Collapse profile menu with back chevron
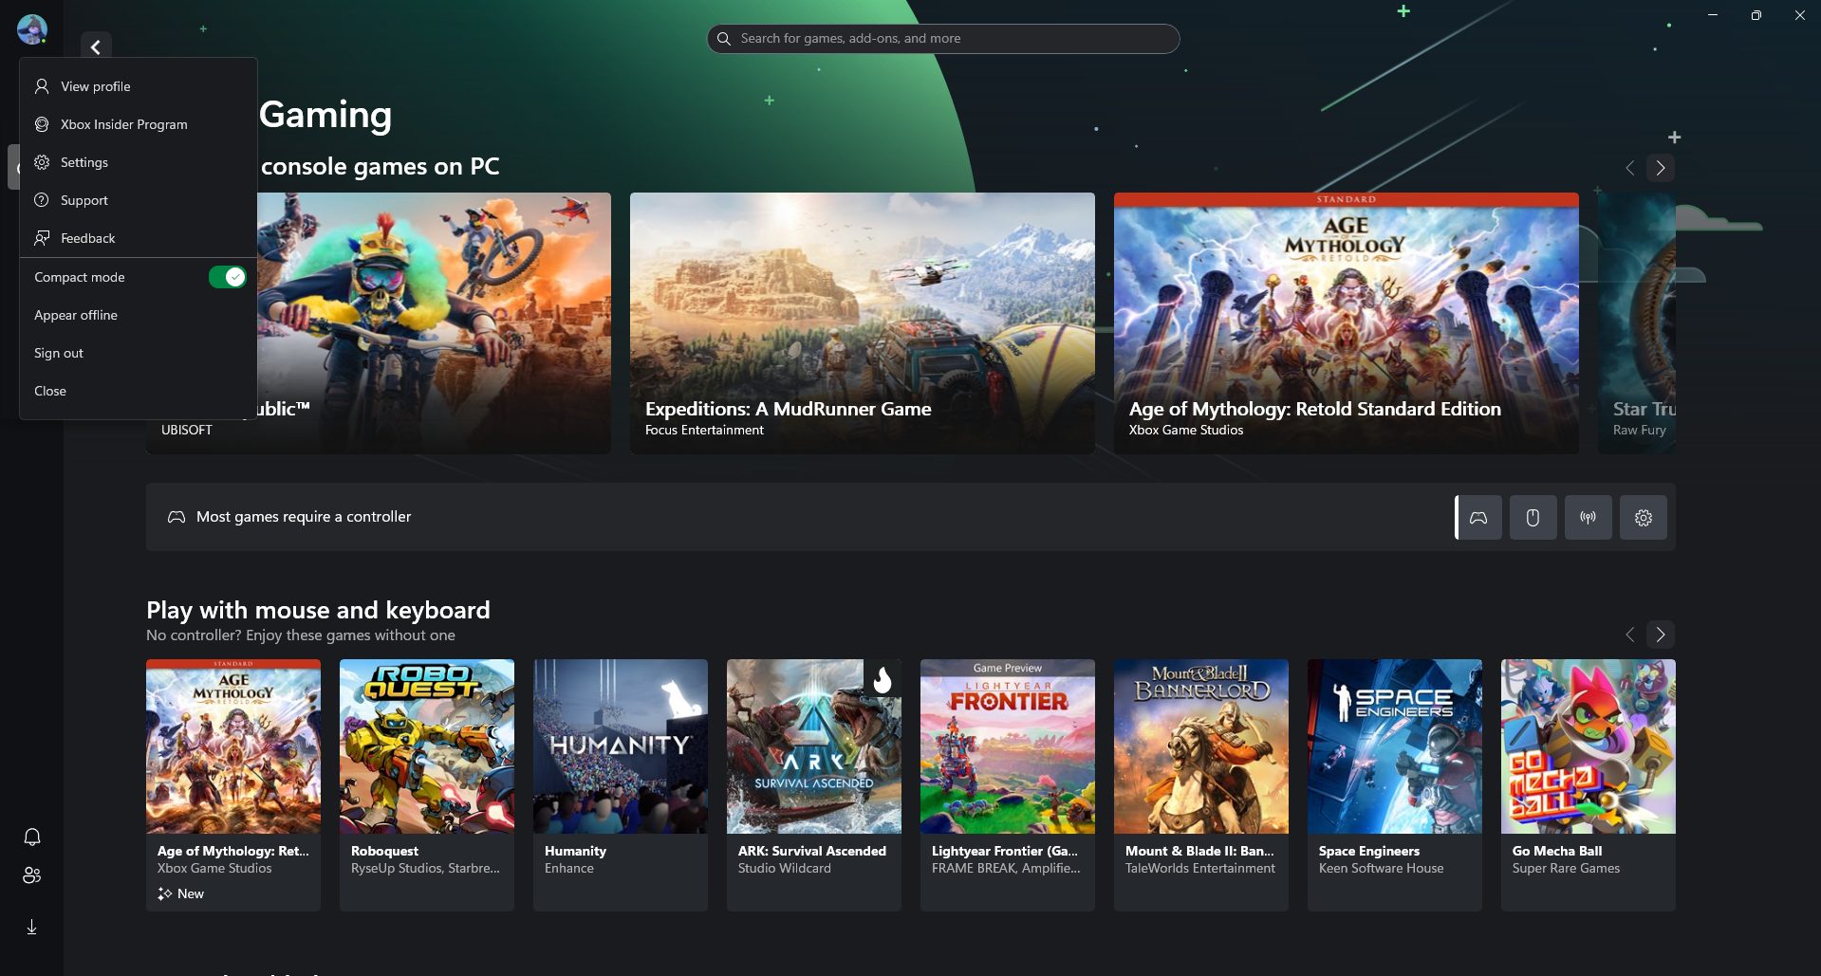The width and height of the screenshot is (1821, 976). click(95, 46)
